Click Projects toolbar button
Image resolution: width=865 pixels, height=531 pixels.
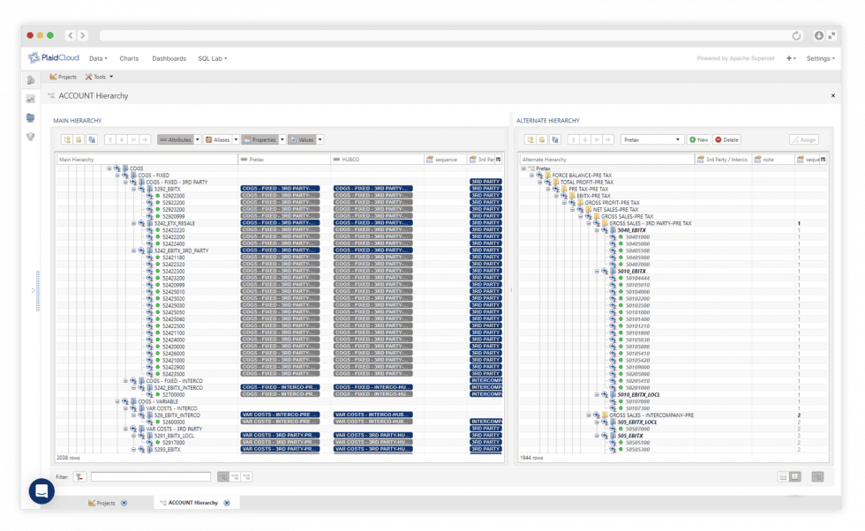click(63, 78)
